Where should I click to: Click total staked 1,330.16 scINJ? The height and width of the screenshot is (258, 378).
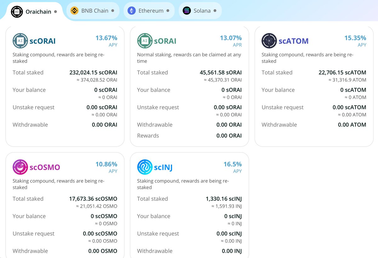pyautogui.click(x=224, y=199)
